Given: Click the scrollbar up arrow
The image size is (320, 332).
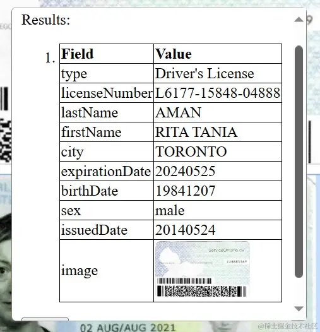Looking at the screenshot, I should (299, 20).
